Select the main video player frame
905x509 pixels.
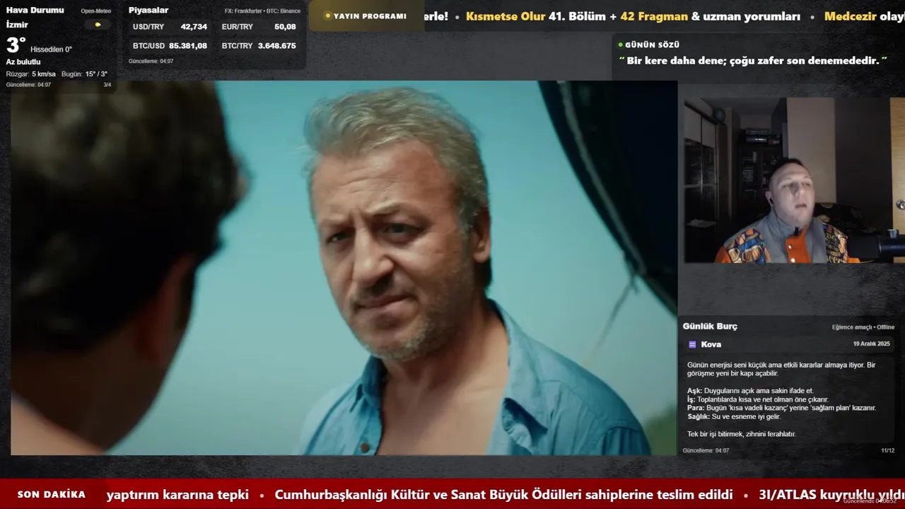pyautogui.click(x=344, y=268)
